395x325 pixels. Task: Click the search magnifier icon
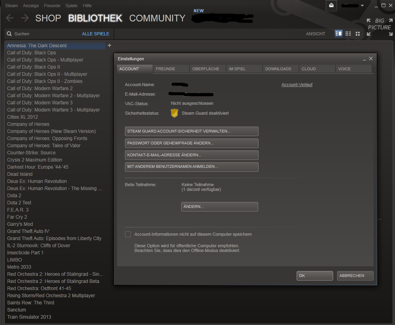click(10, 34)
